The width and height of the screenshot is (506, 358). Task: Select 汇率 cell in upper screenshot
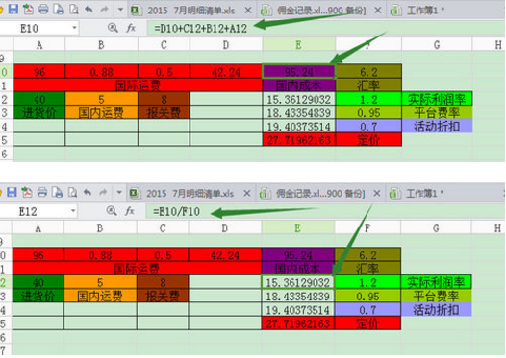click(x=368, y=85)
